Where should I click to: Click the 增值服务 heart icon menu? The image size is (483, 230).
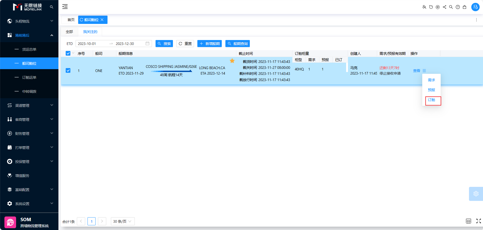coord(10,175)
